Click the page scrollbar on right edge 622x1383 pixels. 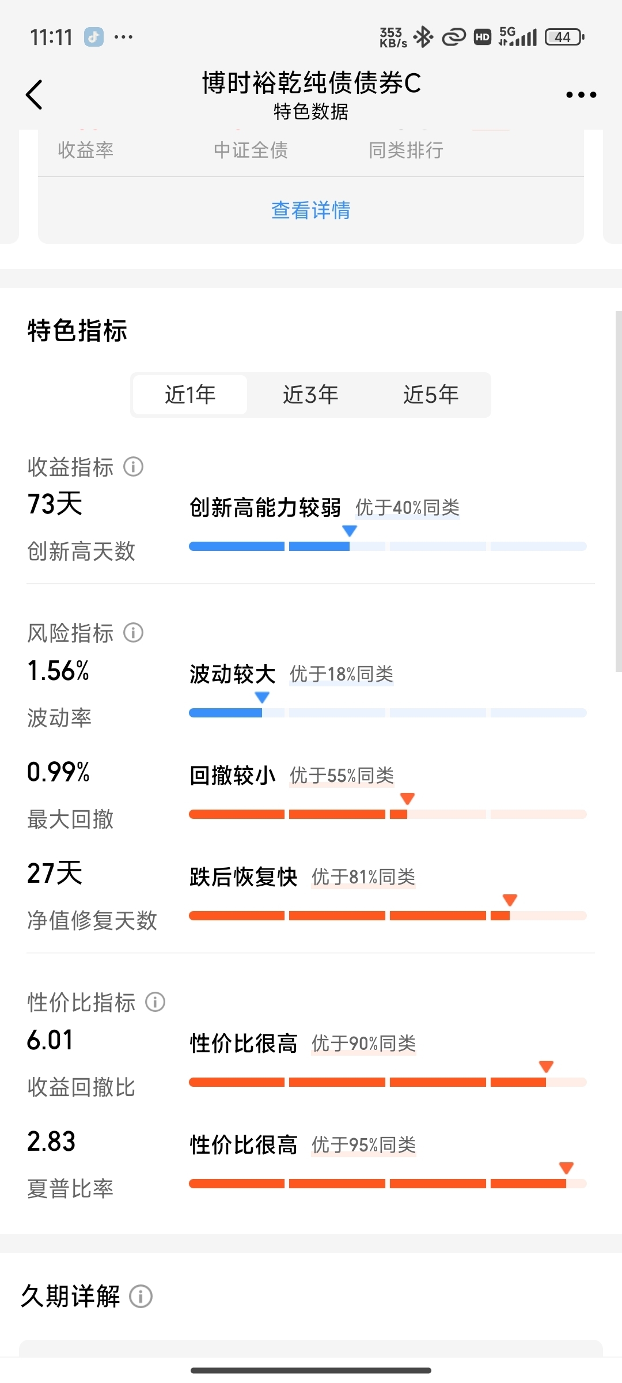point(619,492)
